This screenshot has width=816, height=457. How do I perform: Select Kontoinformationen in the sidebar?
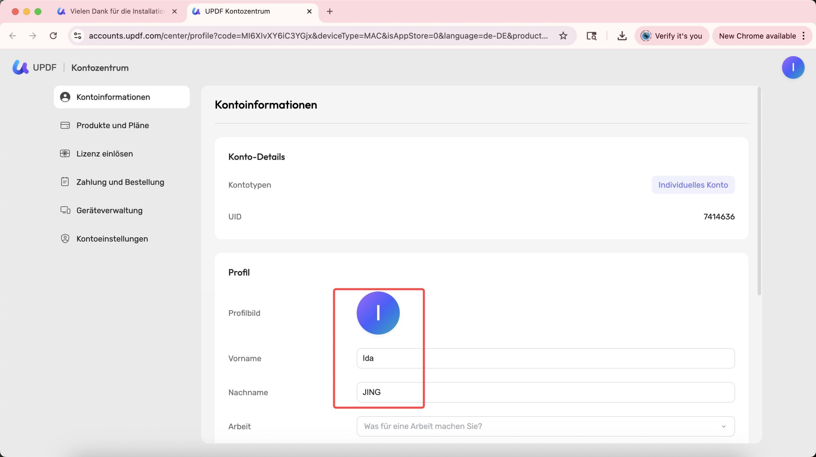pos(122,97)
